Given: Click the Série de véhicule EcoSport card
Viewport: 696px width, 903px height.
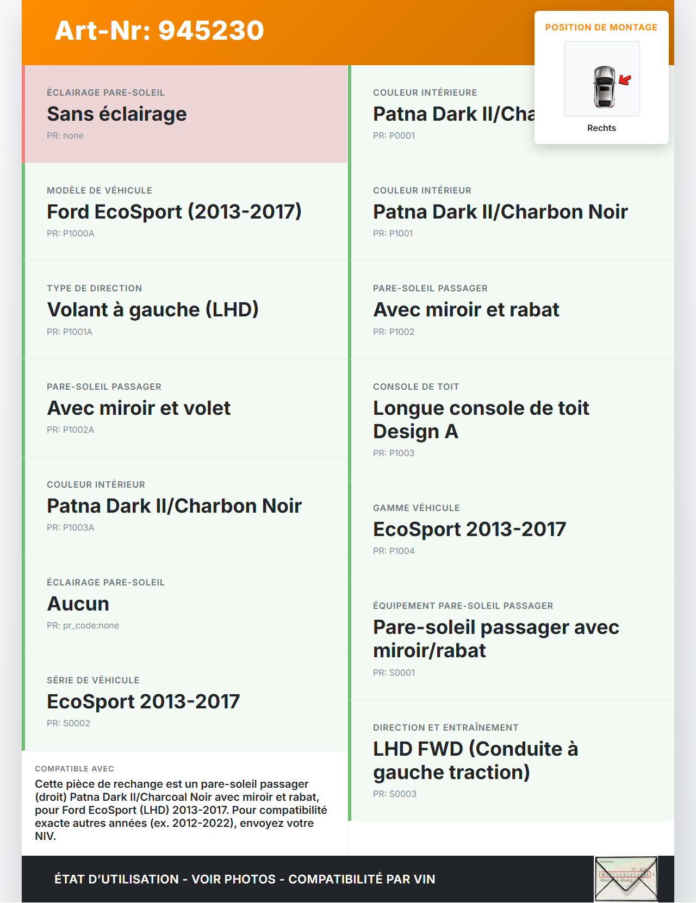Looking at the screenshot, I should click(185, 701).
